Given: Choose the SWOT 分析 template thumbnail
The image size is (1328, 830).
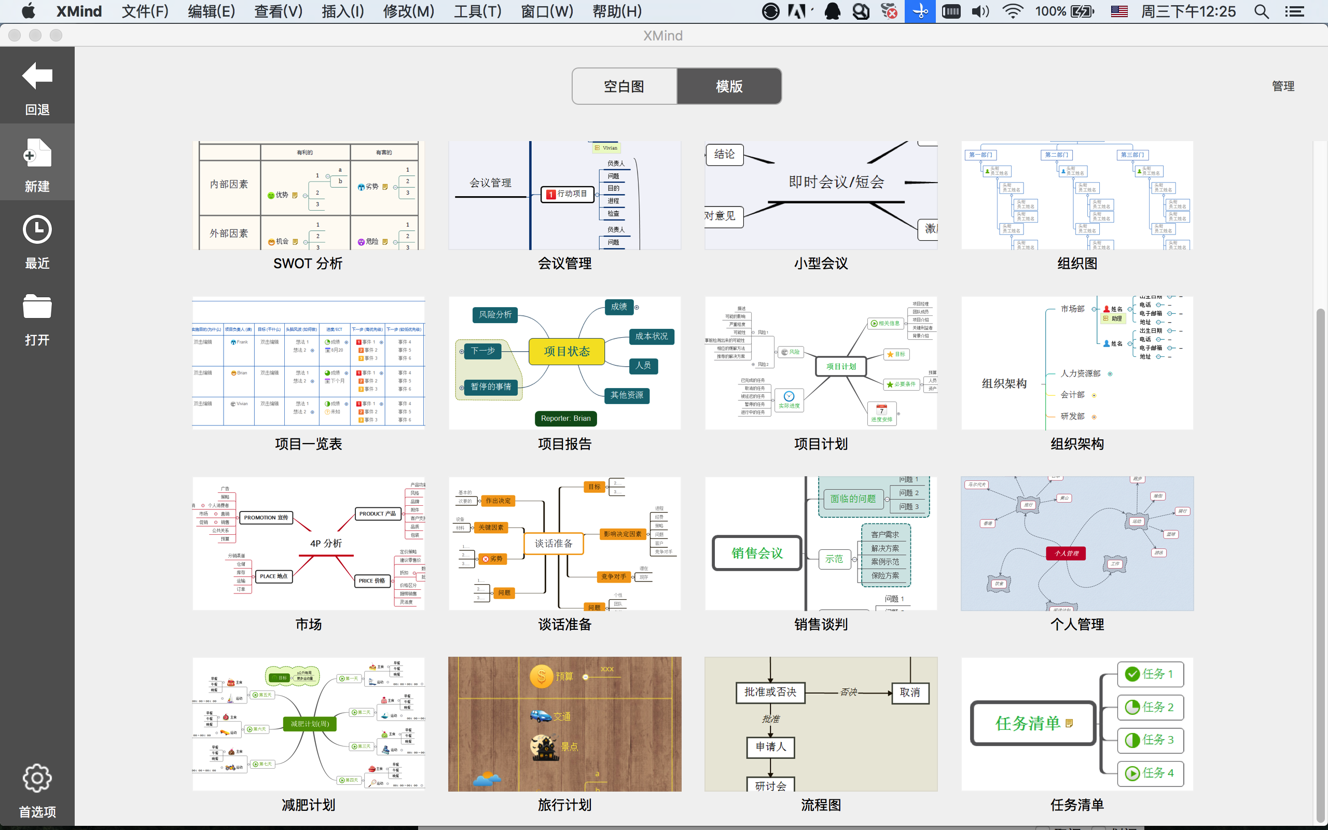Looking at the screenshot, I should click(309, 196).
